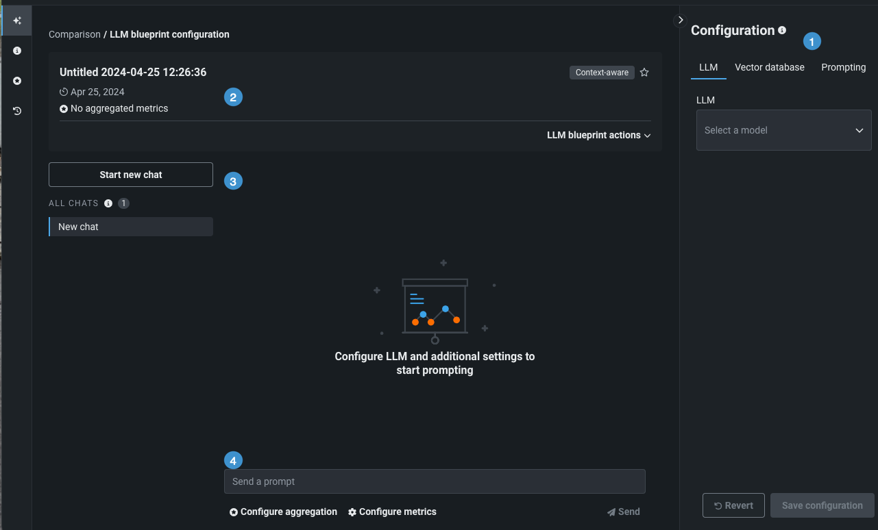Click the Comparison breadcrumb link
The image size is (878, 530).
click(x=74, y=34)
